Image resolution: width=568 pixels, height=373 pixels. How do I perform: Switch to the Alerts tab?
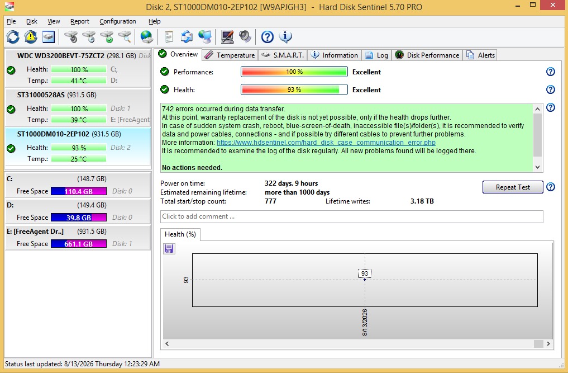481,55
